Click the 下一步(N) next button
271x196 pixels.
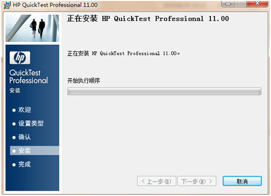(197, 181)
